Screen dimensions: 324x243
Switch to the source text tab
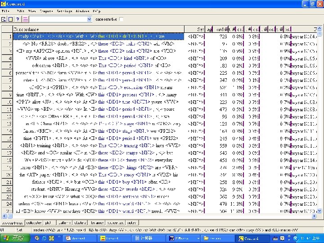(x=115, y=223)
